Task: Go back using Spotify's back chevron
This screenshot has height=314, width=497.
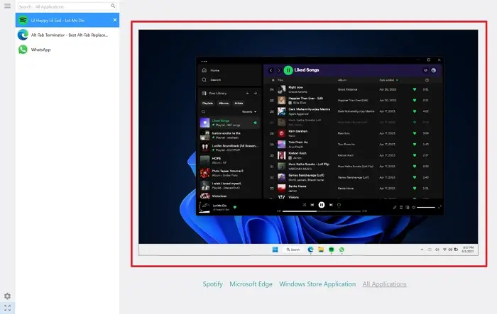Action: [271, 70]
